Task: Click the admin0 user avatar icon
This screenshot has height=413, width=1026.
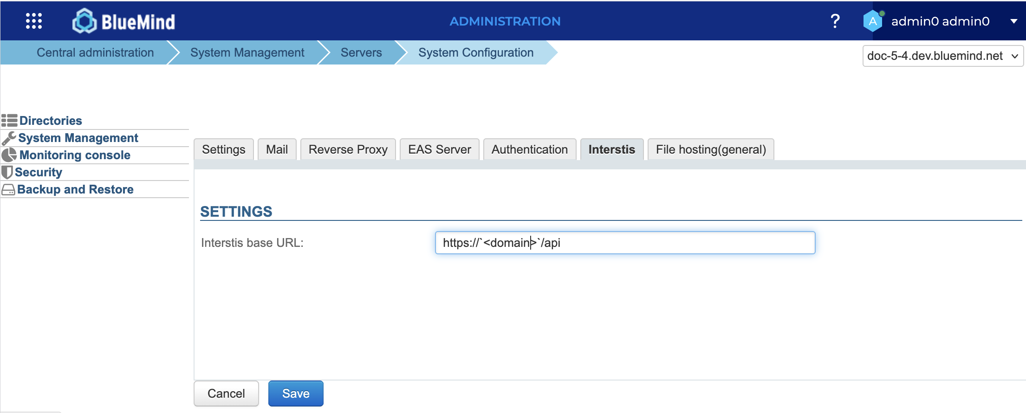Action: (872, 21)
